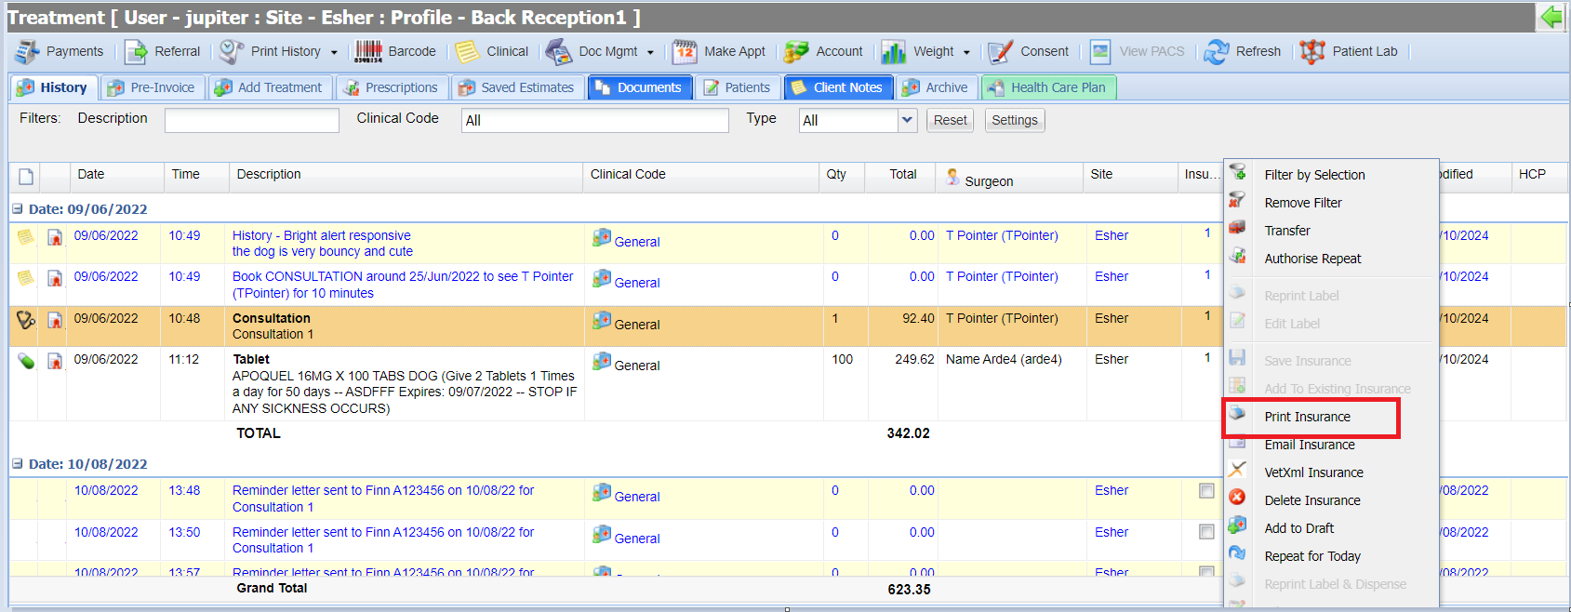Click the Barcode icon
1571x612 pixels.
368,51
